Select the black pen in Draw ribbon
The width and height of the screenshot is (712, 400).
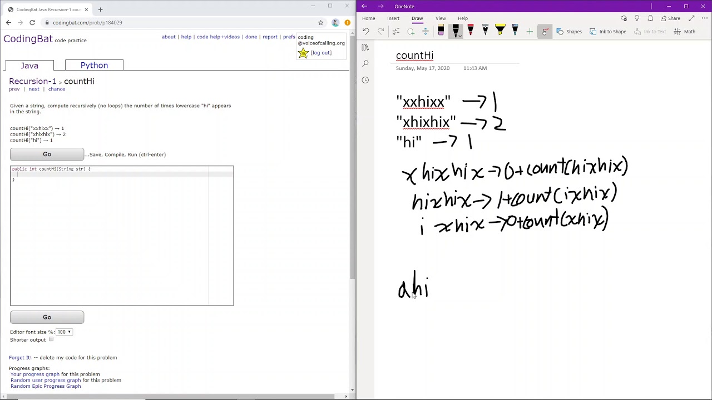pyautogui.click(x=456, y=30)
